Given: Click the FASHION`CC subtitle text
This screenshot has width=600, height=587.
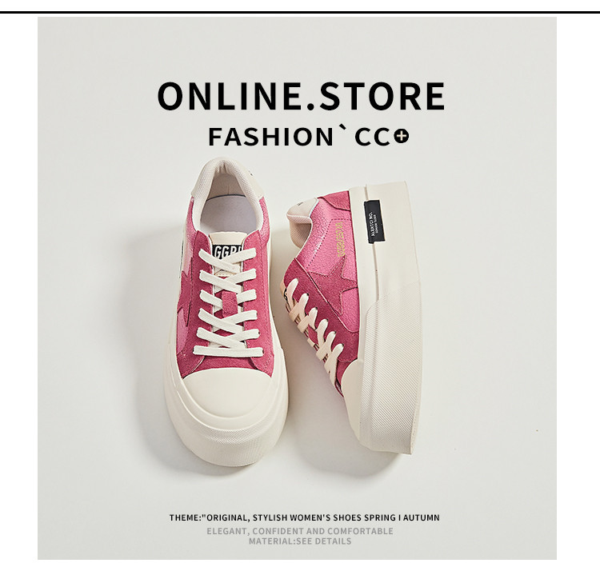Looking at the screenshot, I should (x=299, y=137).
